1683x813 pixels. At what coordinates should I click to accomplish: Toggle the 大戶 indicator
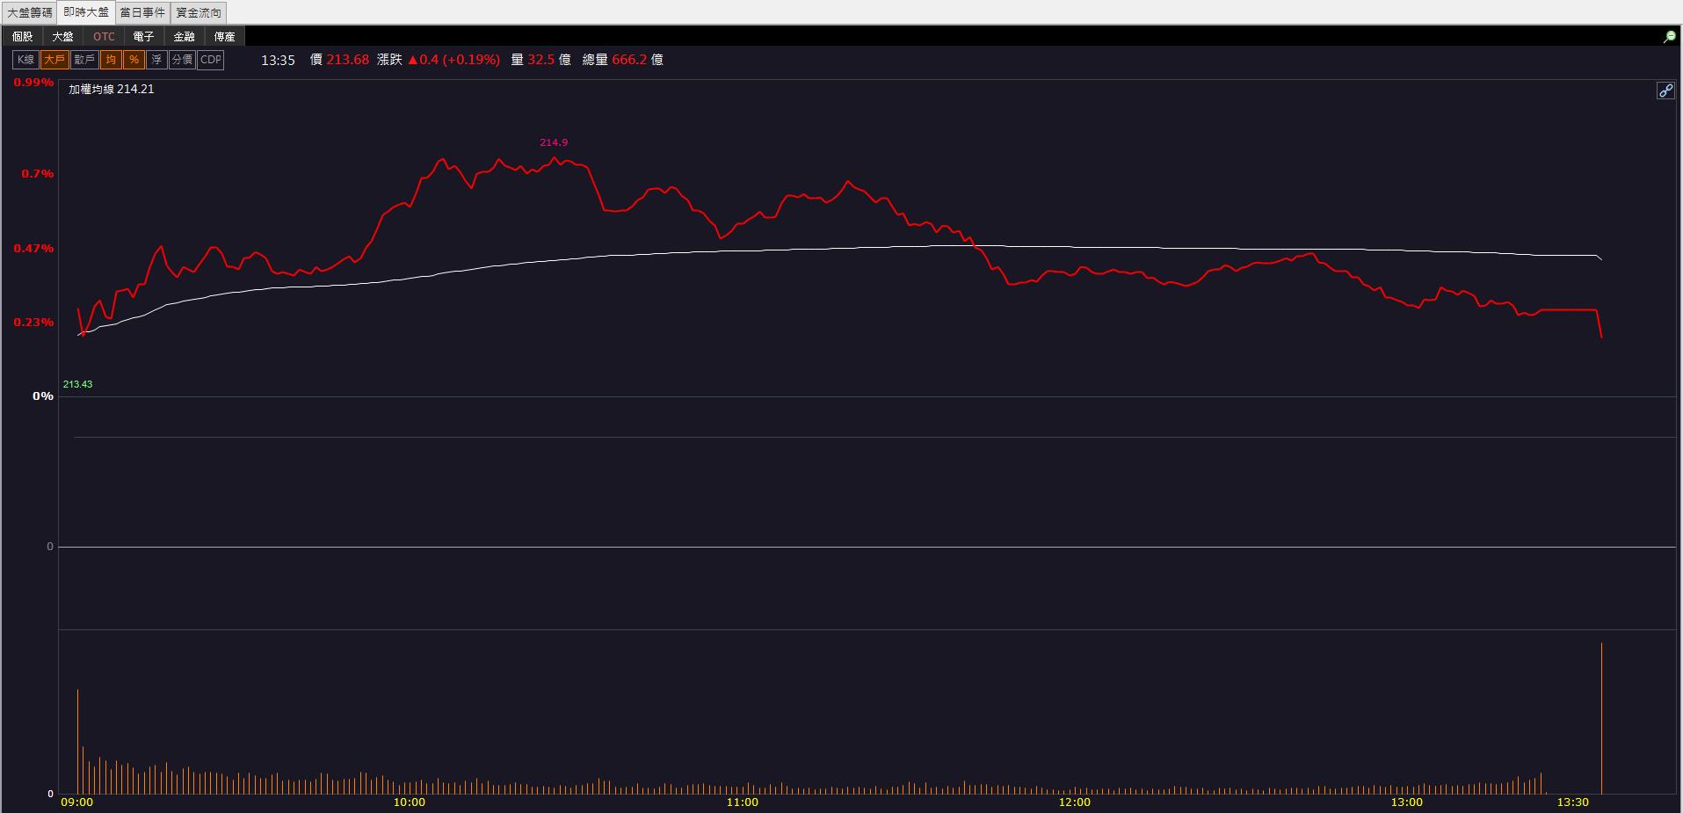point(54,60)
